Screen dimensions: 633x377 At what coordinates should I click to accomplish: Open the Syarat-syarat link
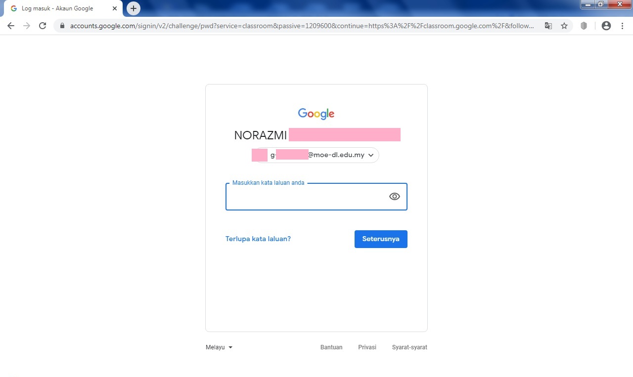click(x=409, y=347)
